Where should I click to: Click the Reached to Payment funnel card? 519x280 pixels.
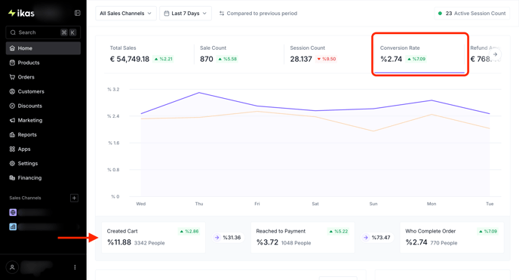click(x=302, y=237)
